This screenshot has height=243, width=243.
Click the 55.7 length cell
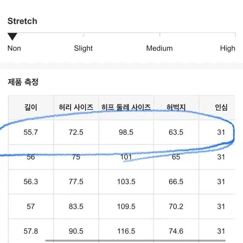[31, 132]
